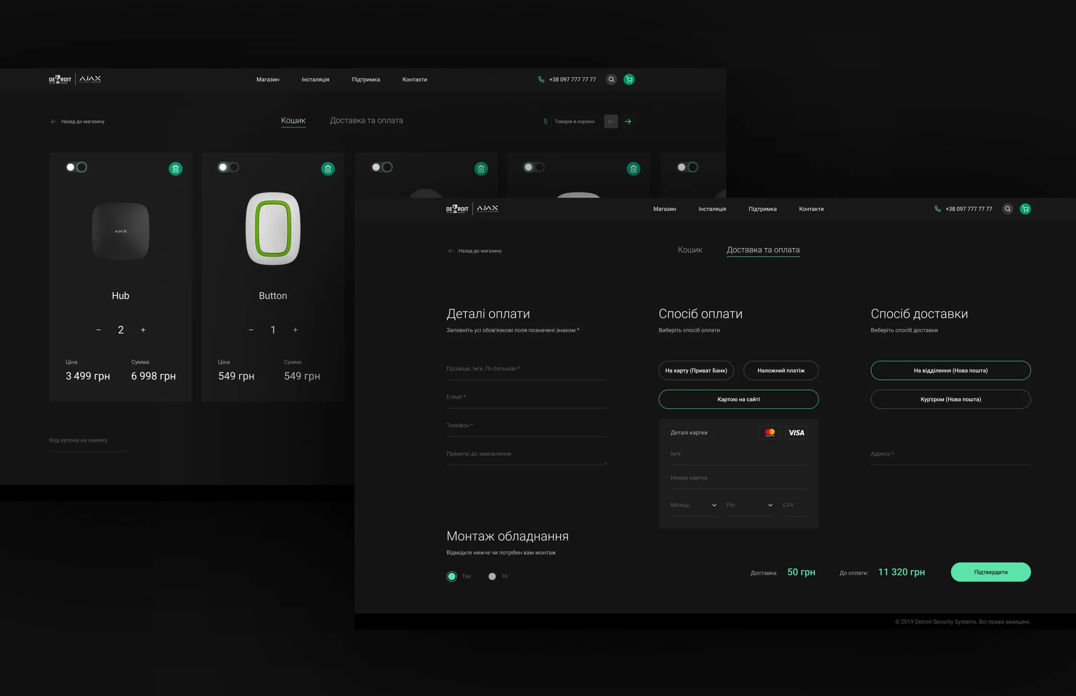Switch to Доставка та оплата tab on cart page
The height and width of the screenshot is (696, 1076).
[367, 120]
